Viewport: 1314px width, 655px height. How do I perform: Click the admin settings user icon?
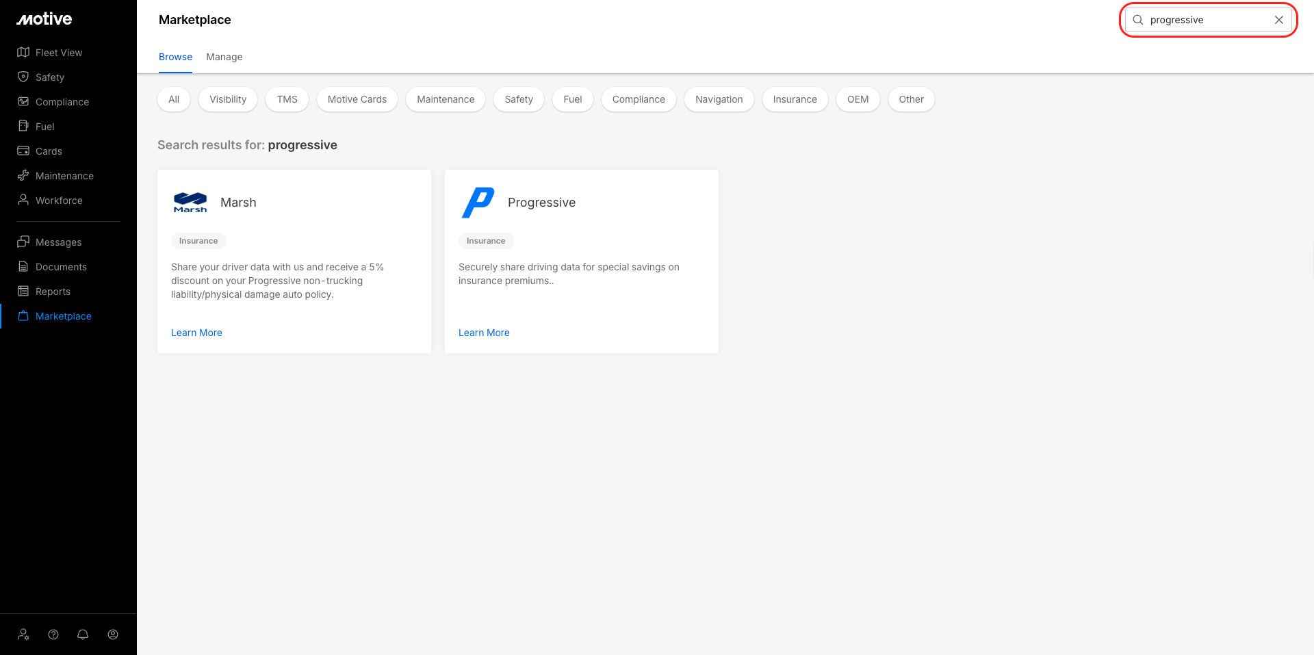pyautogui.click(x=23, y=634)
